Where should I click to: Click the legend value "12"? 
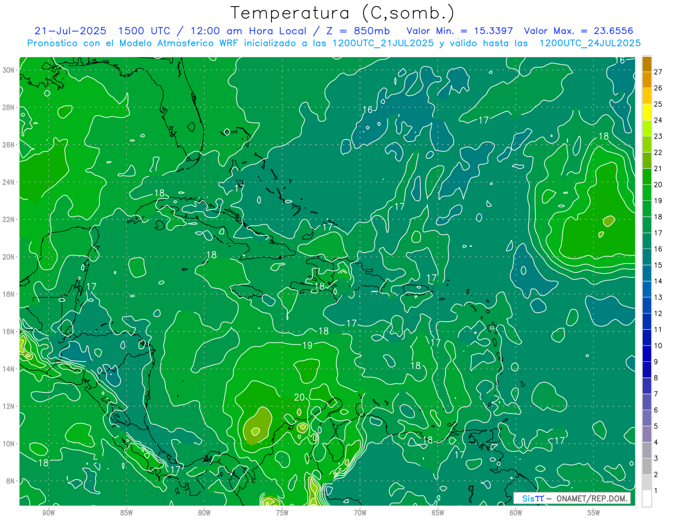pos(658,313)
